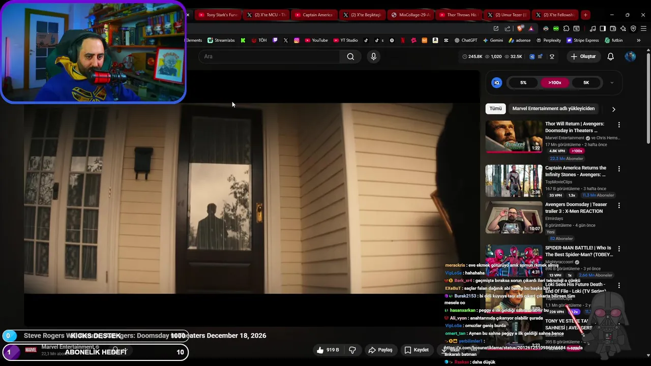Viewport: 651px width, 366px height.
Task: Open a new browser tab
Action: pos(585,15)
